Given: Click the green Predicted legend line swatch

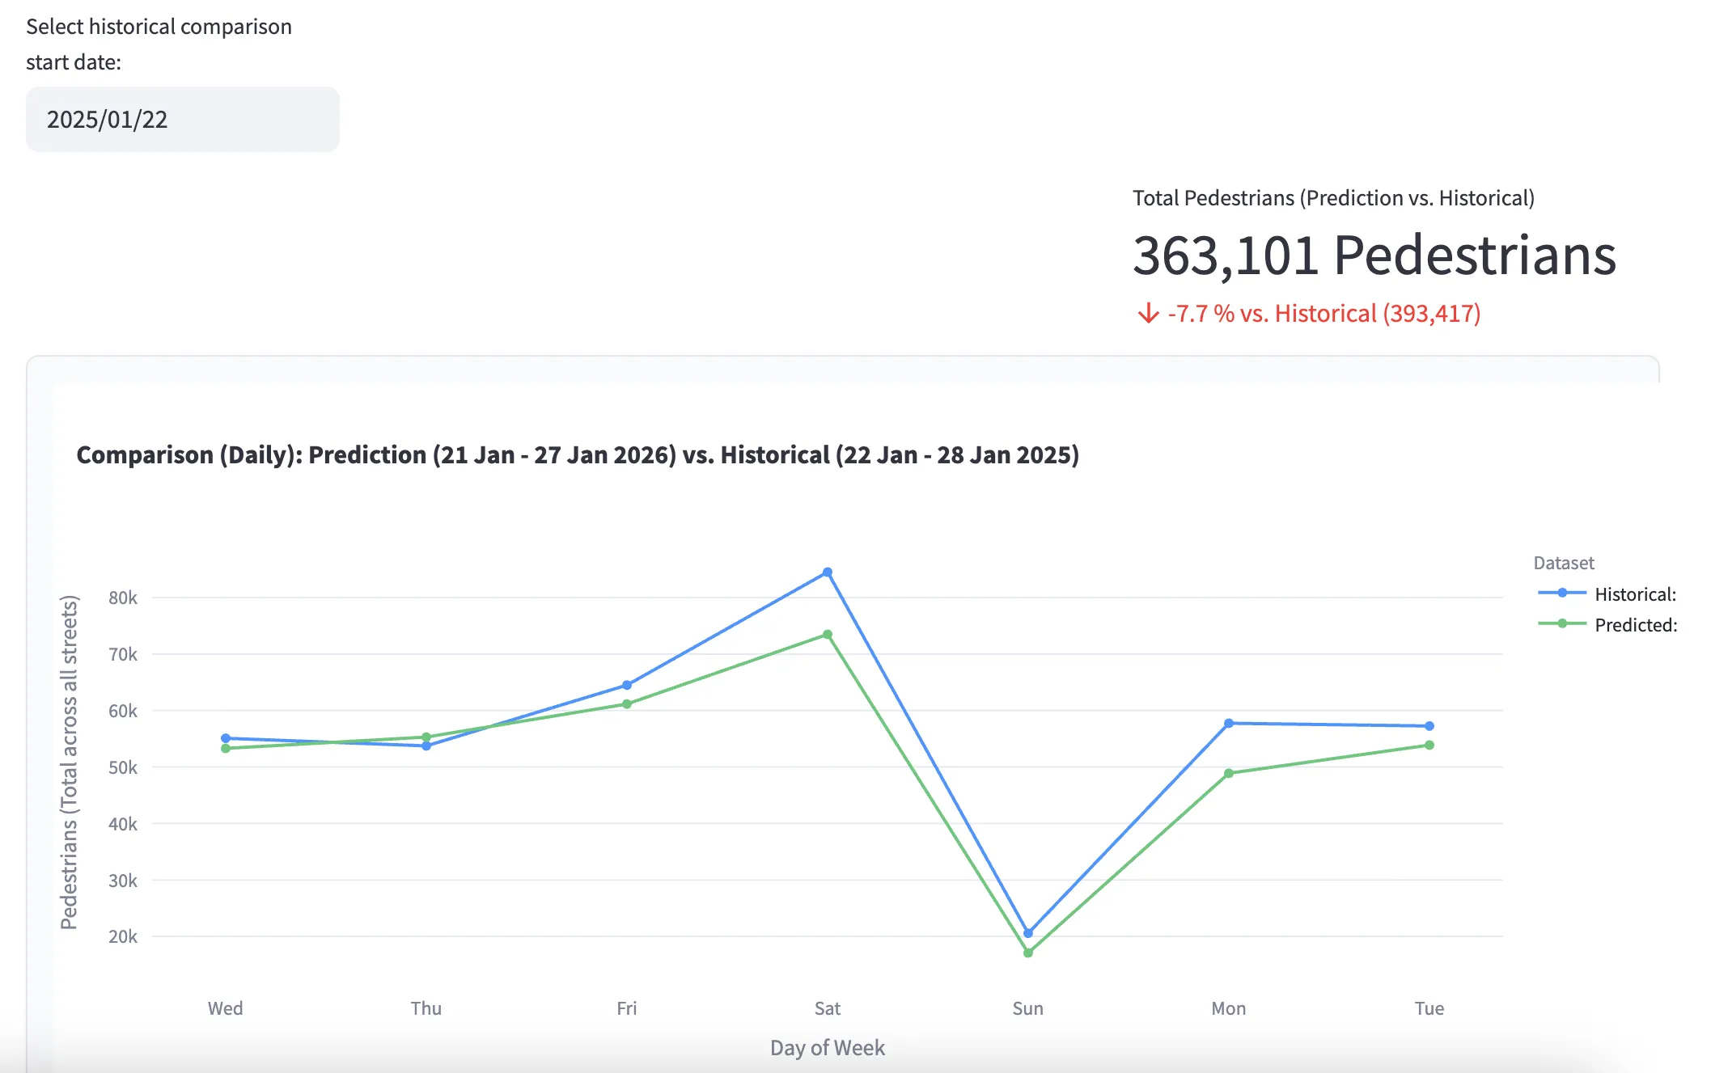Looking at the screenshot, I should click(x=1561, y=623).
